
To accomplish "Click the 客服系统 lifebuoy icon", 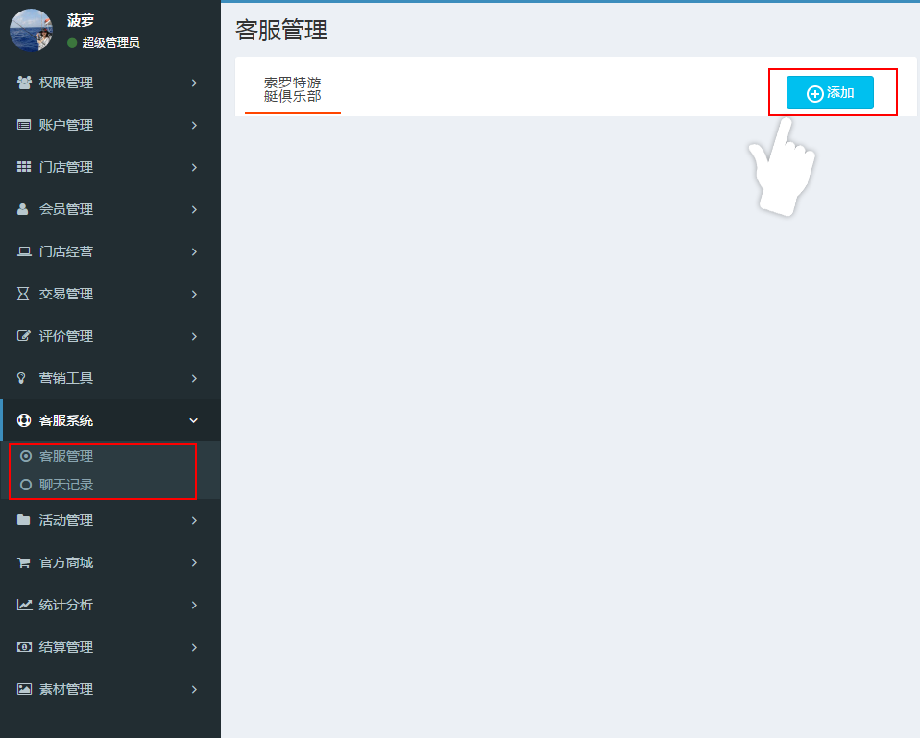I will (x=24, y=420).
